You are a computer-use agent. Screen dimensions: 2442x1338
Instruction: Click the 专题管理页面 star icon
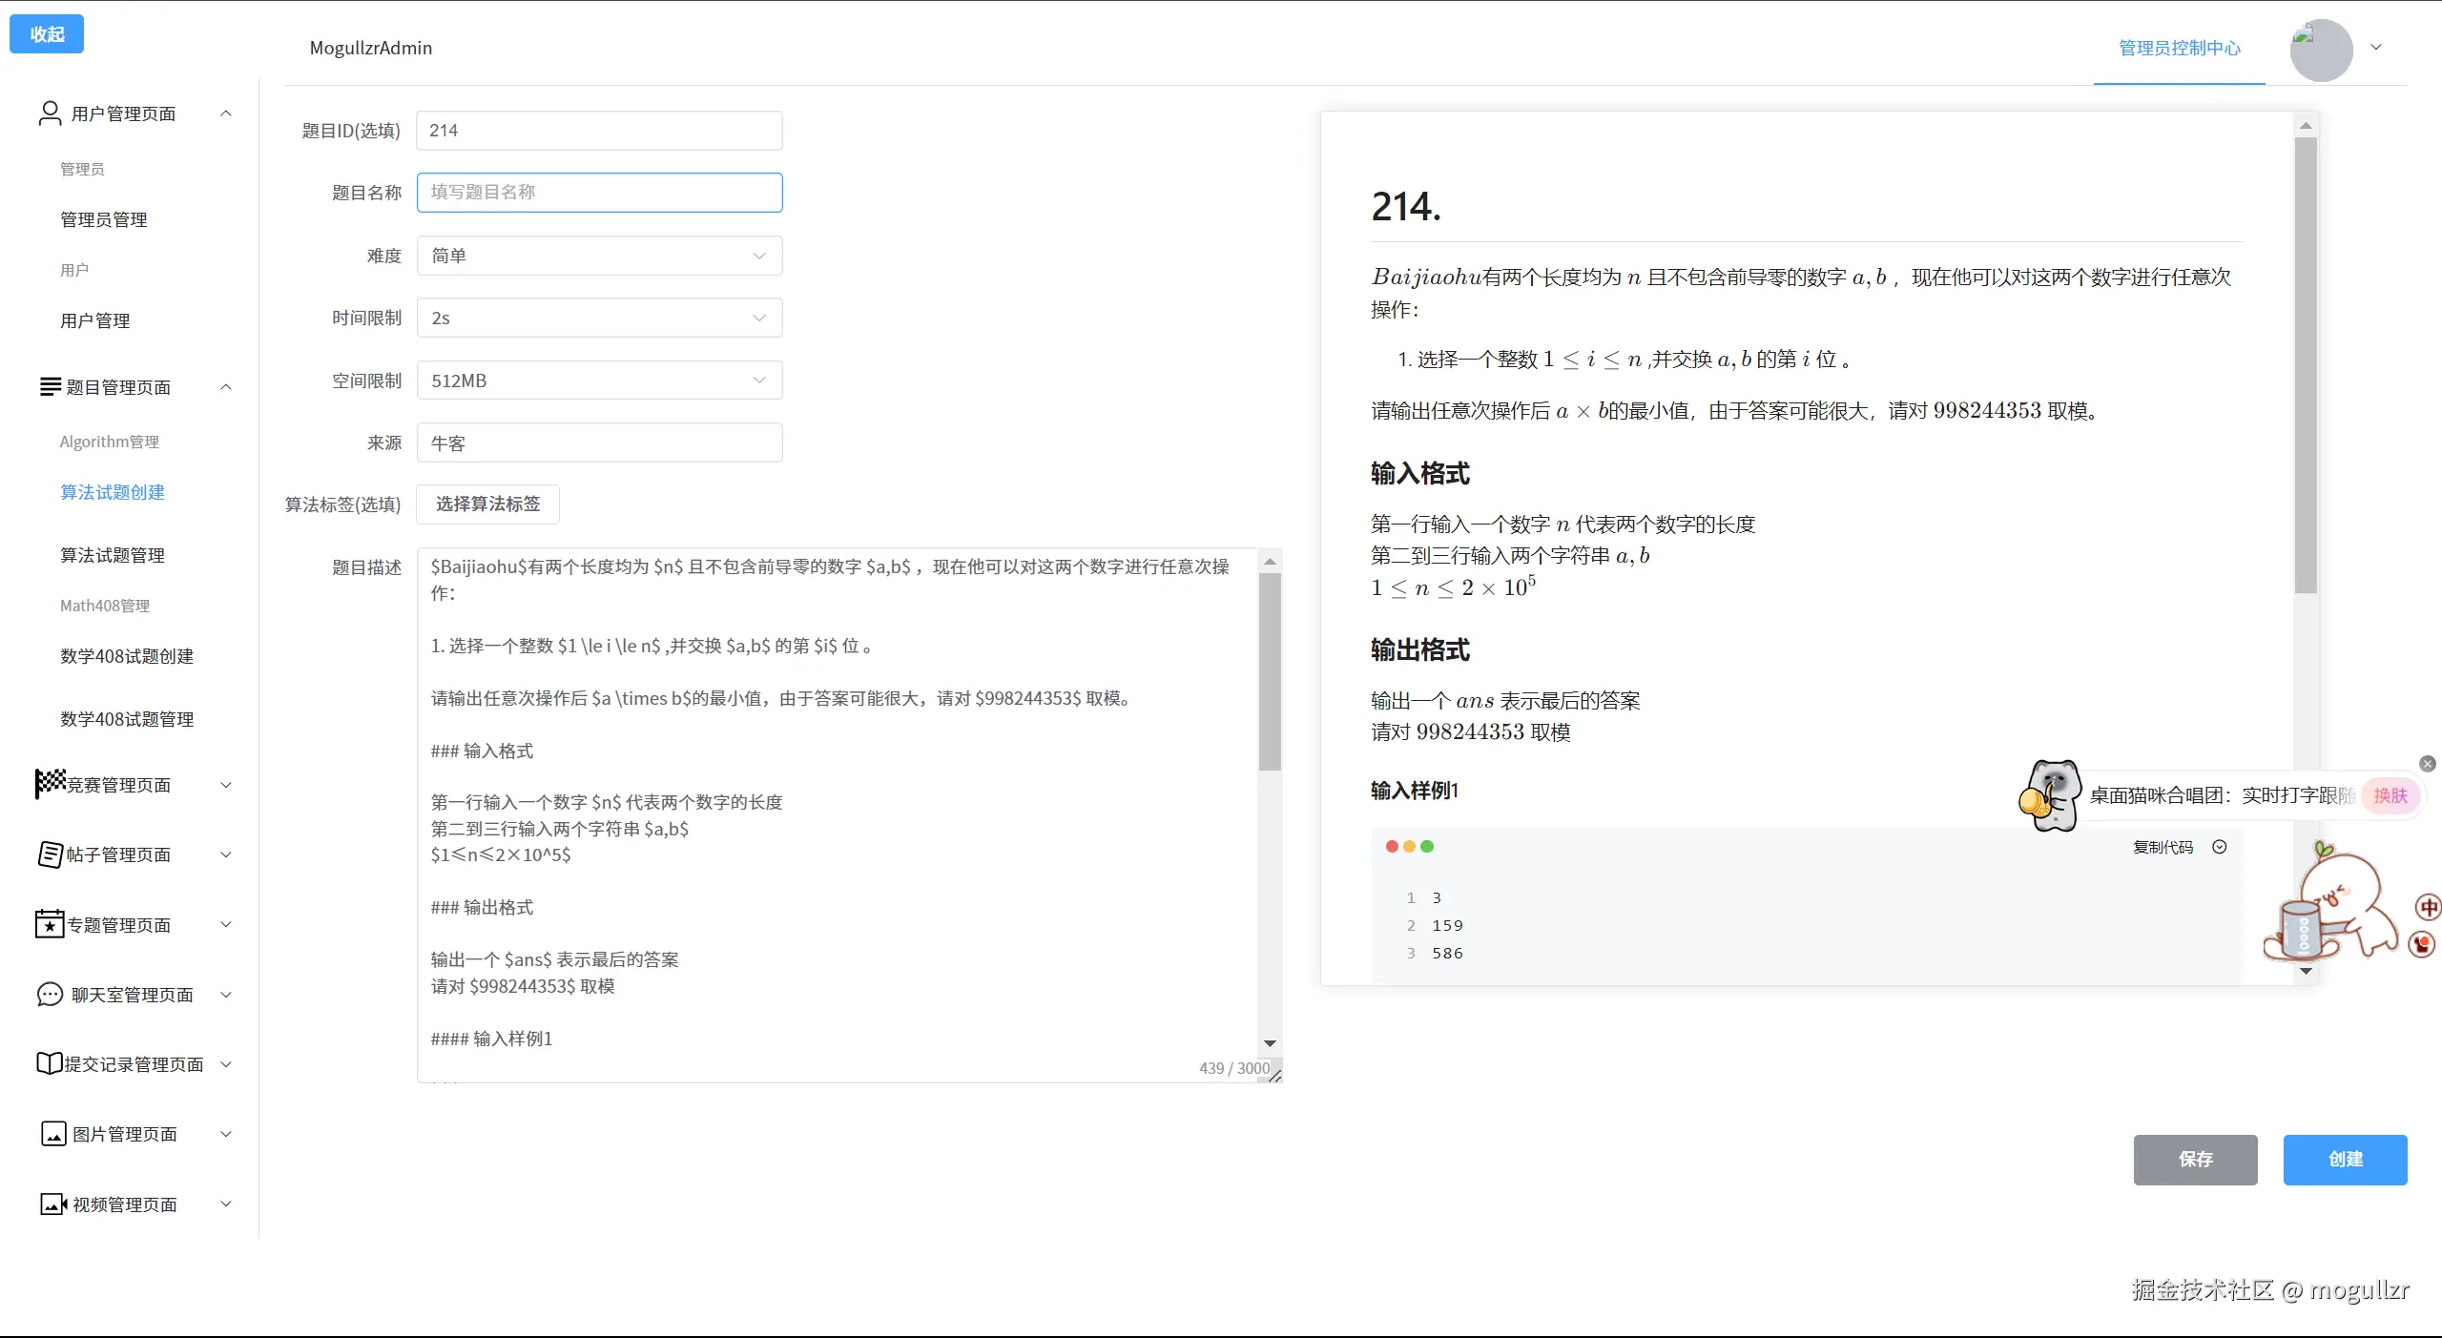50,924
